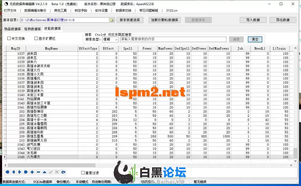Click the 导出数据 button

[x=283, y=20]
